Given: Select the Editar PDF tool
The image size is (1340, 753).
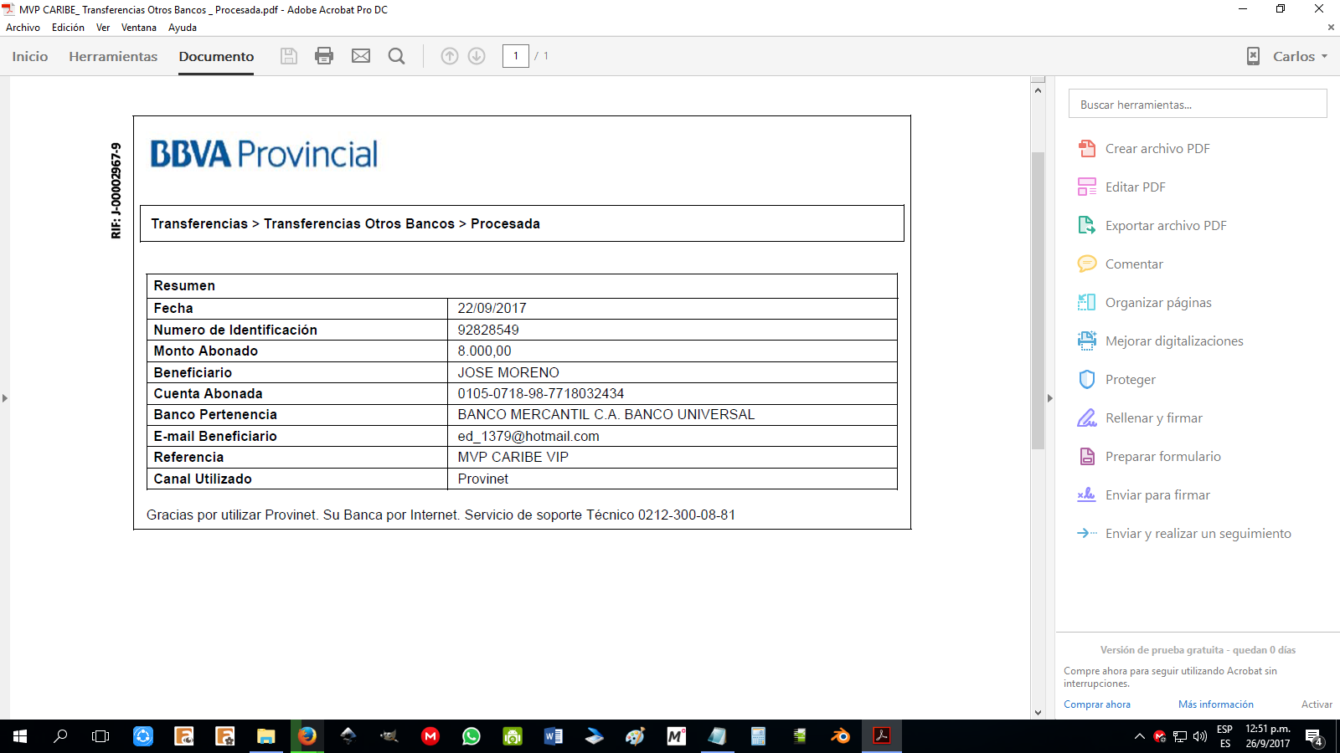Looking at the screenshot, I should pos(1135,187).
